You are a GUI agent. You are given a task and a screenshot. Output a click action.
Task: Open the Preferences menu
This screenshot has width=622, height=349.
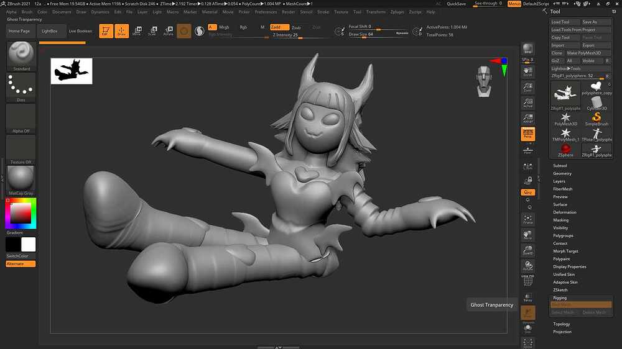(266, 12)
